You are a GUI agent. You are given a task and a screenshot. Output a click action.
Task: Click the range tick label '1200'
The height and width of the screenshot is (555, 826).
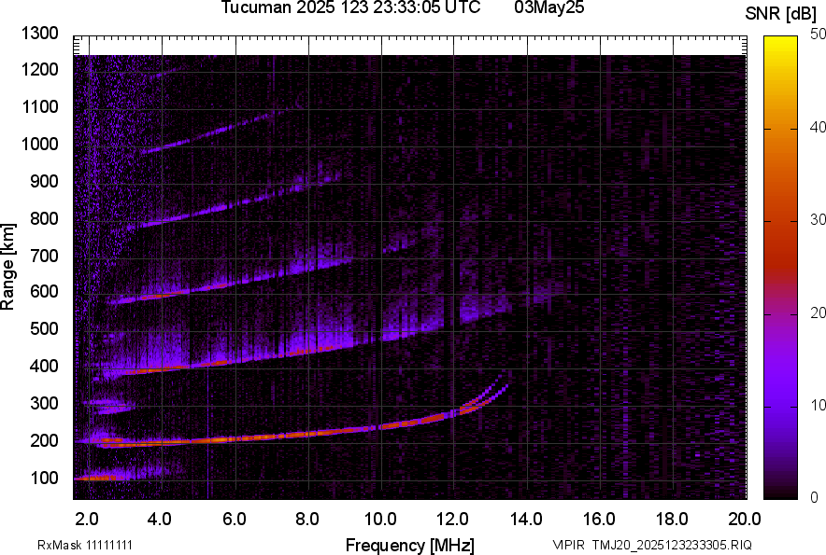click(40, 69)
